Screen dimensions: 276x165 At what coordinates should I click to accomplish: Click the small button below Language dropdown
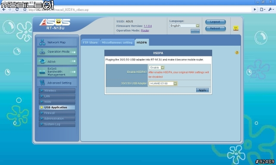tap(195, 31)
